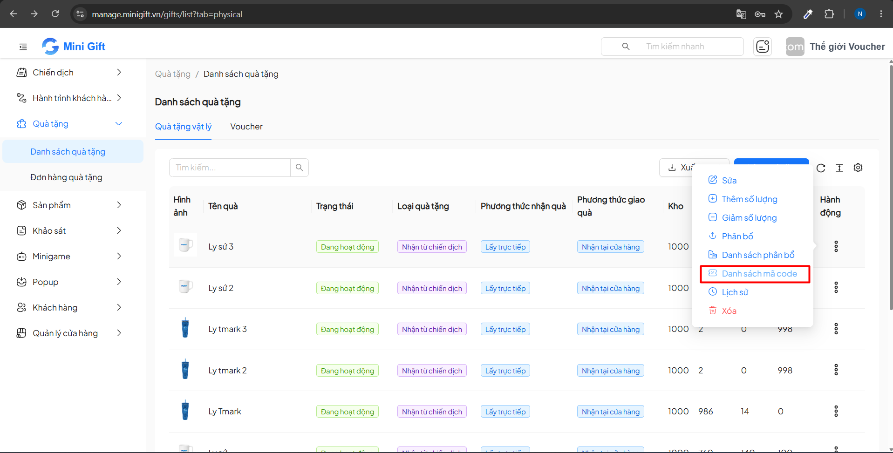Open table column settings gear
The image size is (893, 453).
858,168
